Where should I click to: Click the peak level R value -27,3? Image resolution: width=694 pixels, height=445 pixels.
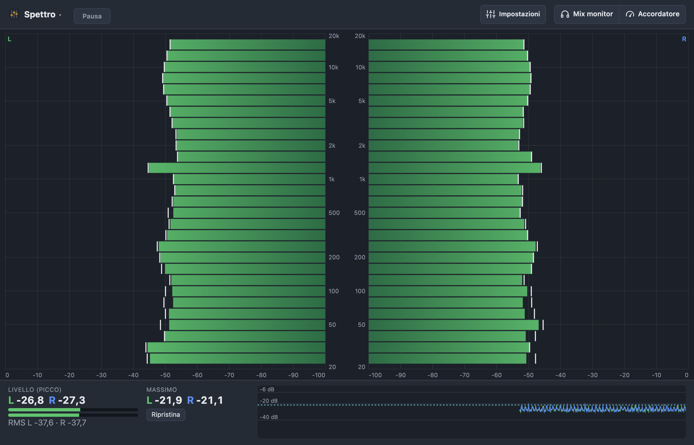coord(72,400)
